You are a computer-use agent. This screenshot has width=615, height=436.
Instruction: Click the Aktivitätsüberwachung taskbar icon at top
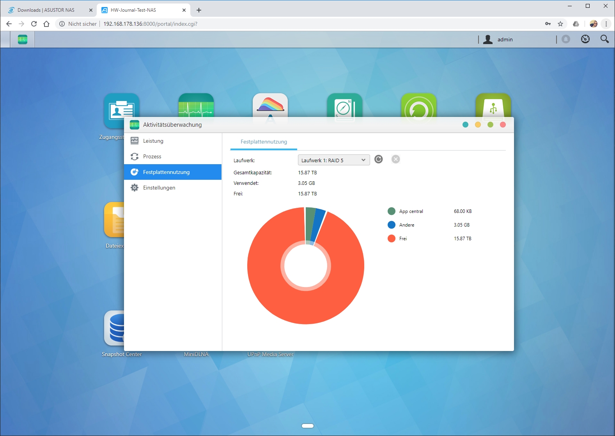[23, 39]
